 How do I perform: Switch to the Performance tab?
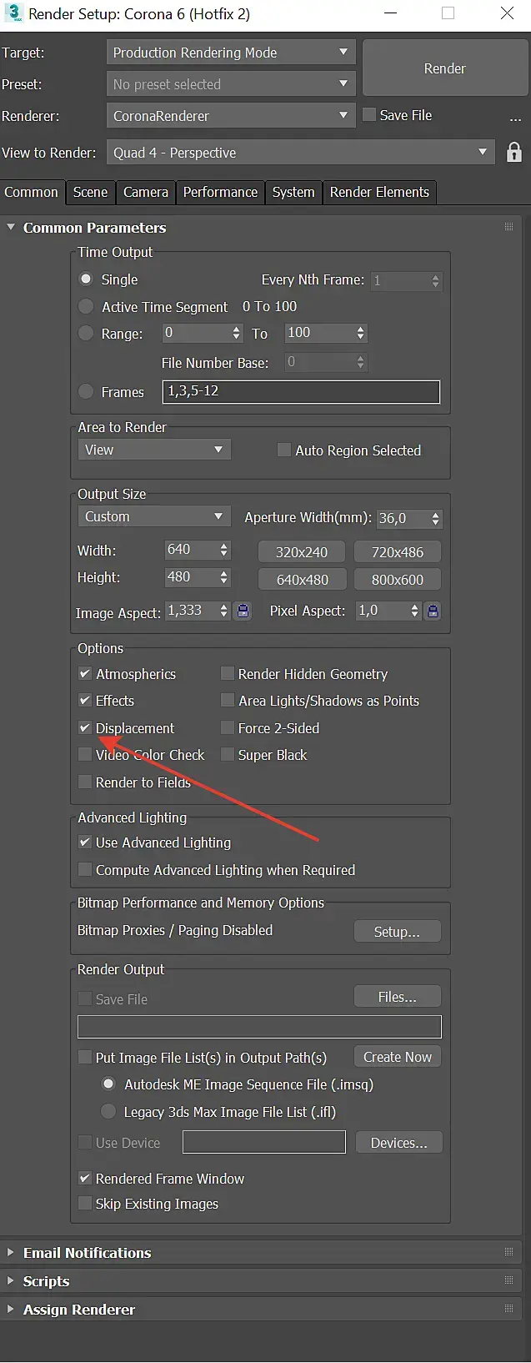[220, 192]
